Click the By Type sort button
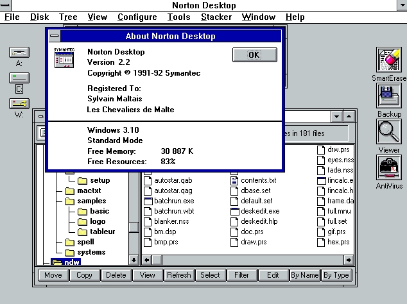Image resolution: width=407 pixels, height=304 pixels. [336, 275]
